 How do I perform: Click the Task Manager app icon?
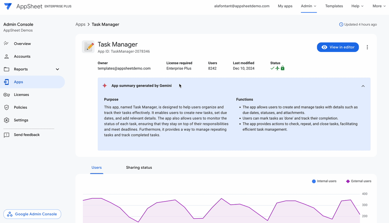(88, 47)
